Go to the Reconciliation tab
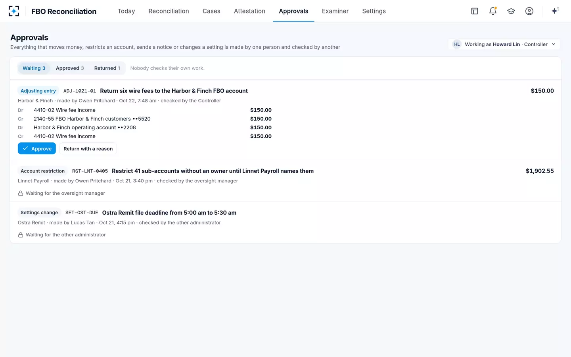 click(x=169, y=11)
